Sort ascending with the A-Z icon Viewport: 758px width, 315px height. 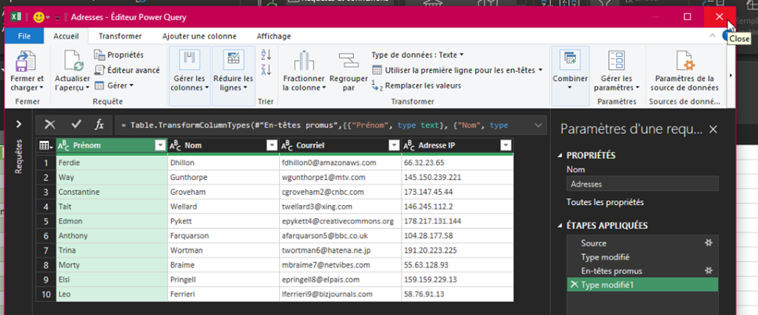[265, 55]
